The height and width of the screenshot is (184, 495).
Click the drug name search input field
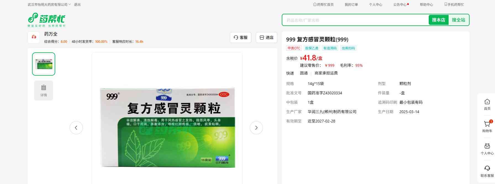355,20
